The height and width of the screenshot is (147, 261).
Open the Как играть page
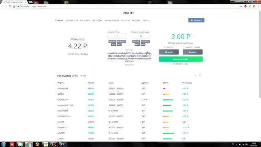tap(85, 20)
